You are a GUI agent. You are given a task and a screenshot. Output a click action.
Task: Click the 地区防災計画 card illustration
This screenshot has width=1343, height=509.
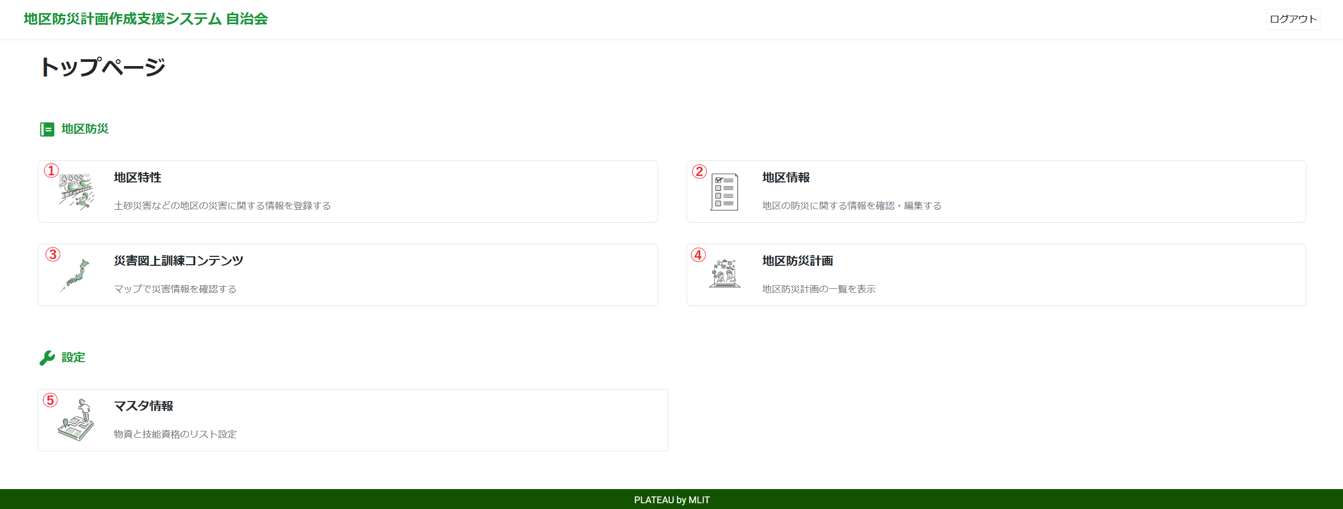tap(724, 274)
